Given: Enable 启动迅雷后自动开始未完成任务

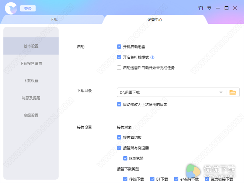Looking at the screenshot, I should pos(119,68).
